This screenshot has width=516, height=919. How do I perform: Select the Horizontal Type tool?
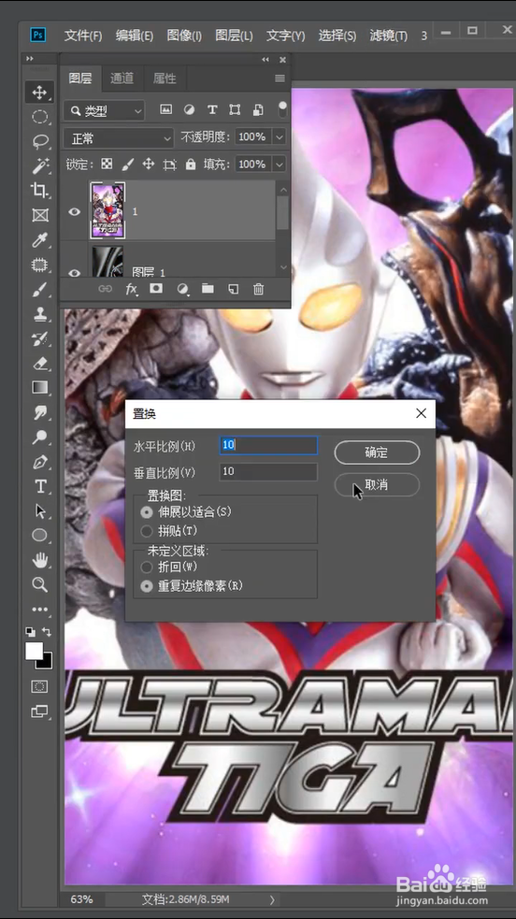pos(40,486)
